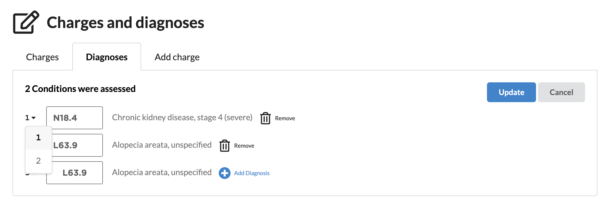Choose option 2 in the open order list

pos(39,161)
